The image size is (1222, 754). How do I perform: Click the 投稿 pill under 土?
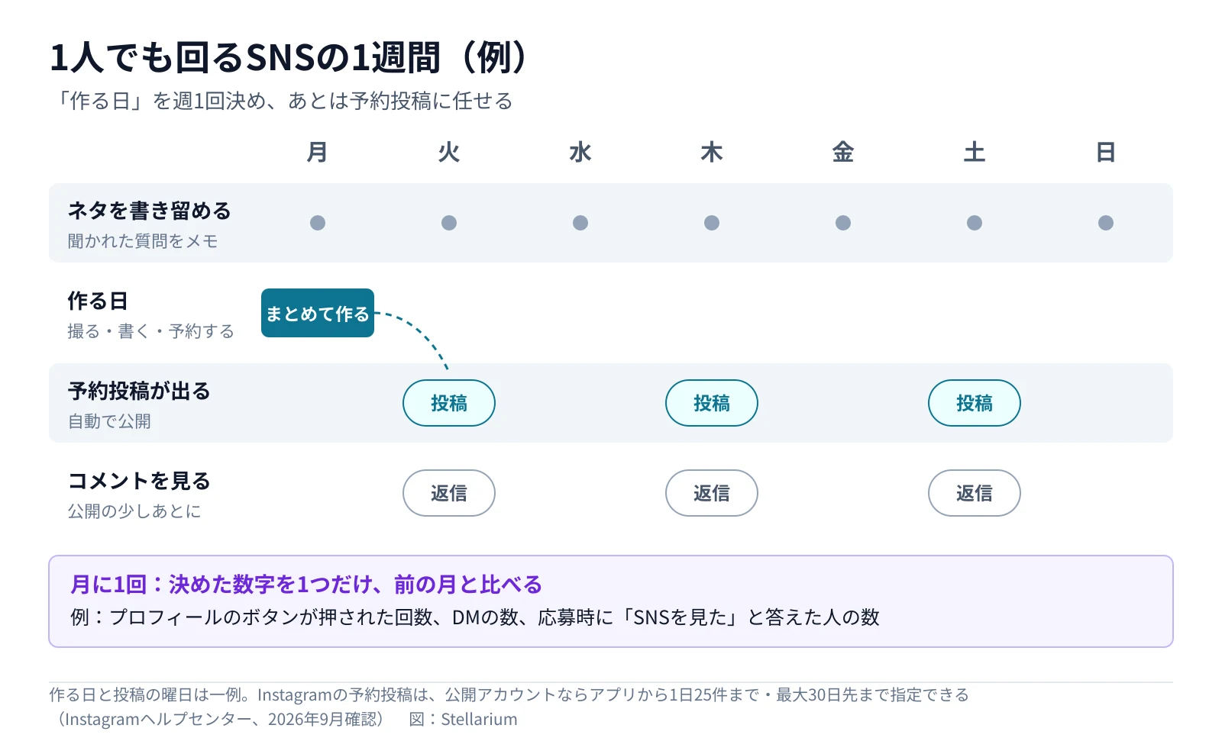975,403
